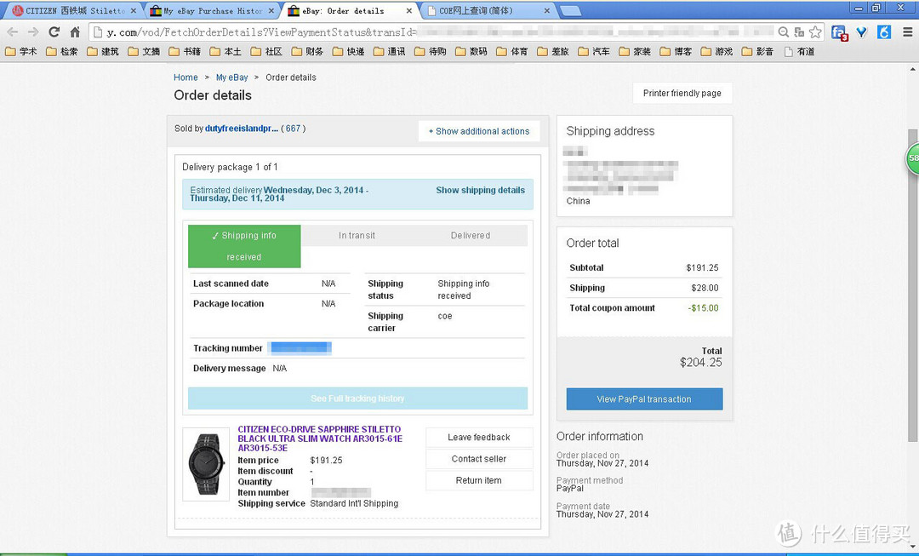Open the 家装 bookmark folder
This screenshot has width=919, height=556.
pyautogui.click(x=636, y=52)
